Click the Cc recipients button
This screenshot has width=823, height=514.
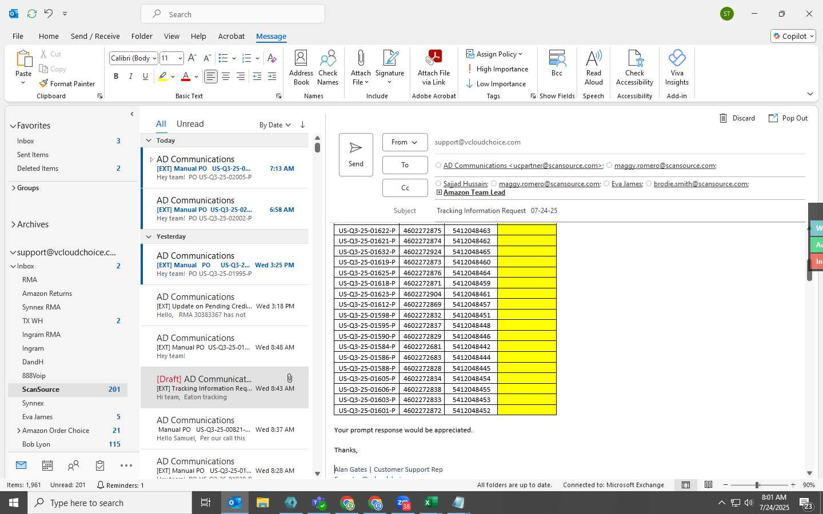pyautogui.click(x=405, y=188)
